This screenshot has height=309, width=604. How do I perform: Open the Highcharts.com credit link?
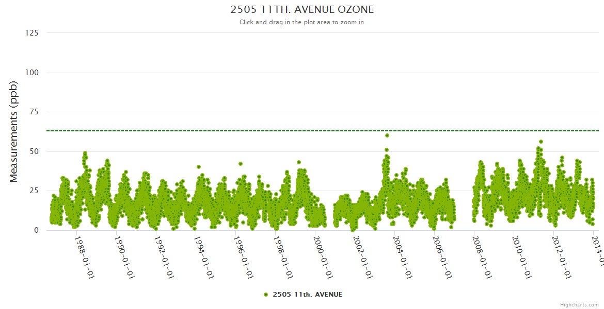point(579,305)
